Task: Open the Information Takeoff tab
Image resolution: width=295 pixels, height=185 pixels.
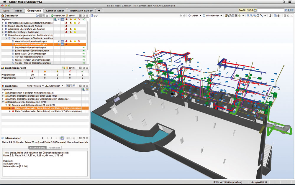Action: point(81,11)
